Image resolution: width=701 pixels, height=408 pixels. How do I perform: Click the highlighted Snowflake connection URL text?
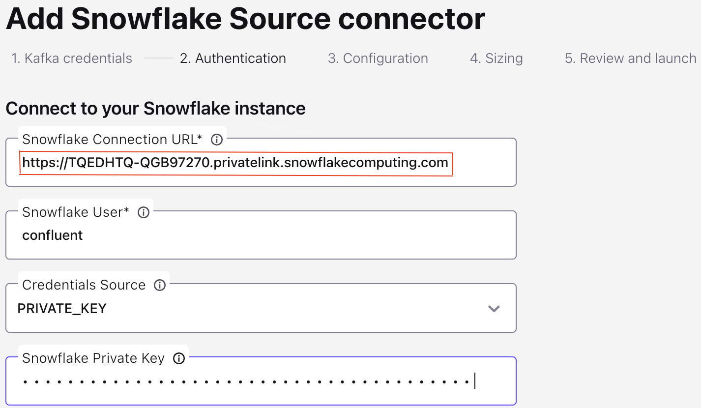236,163
